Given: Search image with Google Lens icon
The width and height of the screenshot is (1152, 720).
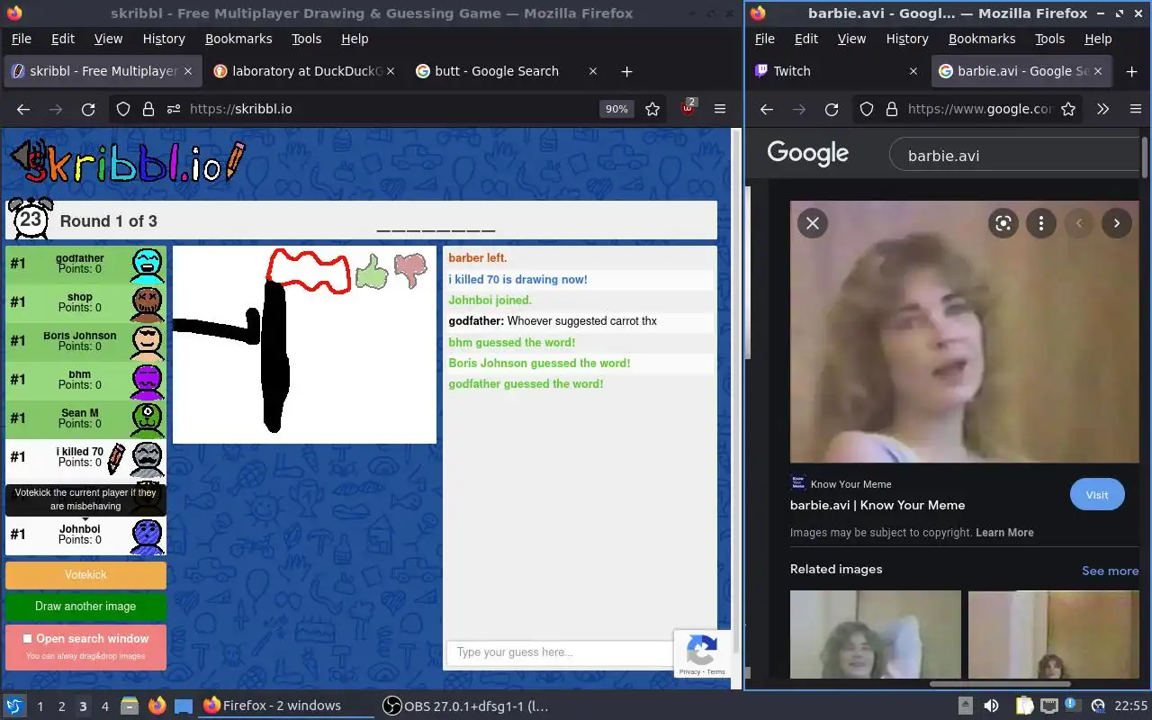Looking at the screenshot, I should [x=1003, y=223].
